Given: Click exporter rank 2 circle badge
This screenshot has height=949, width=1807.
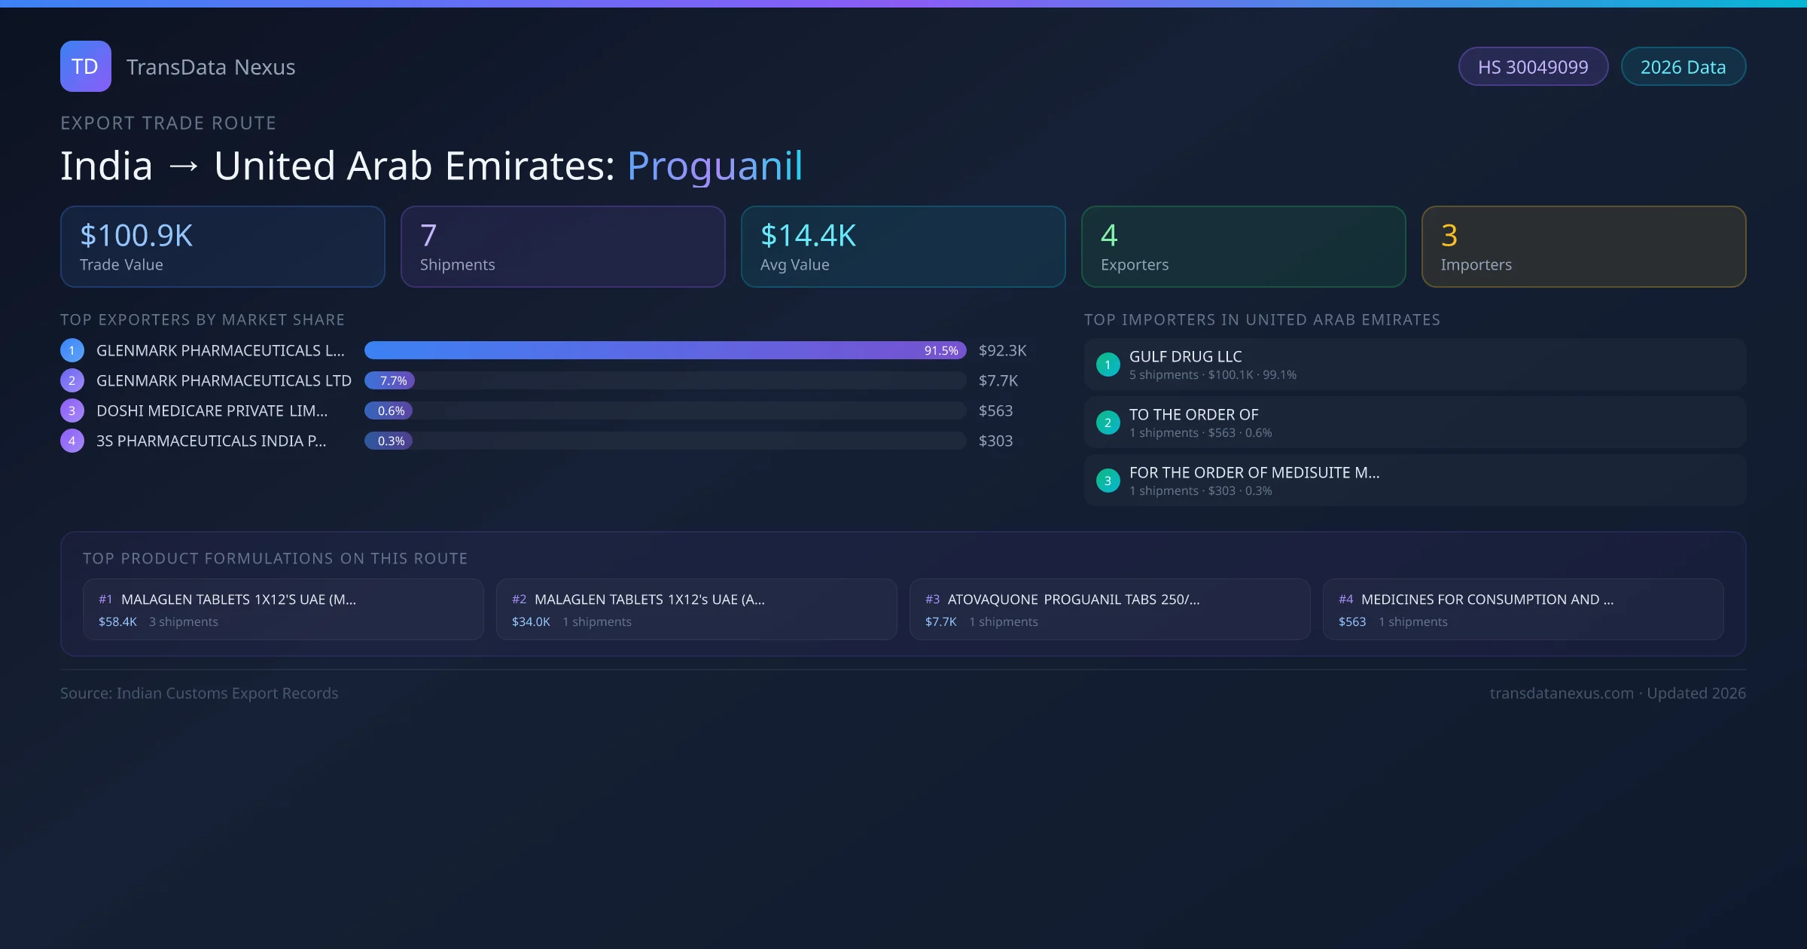Looking at the screenshot, I should (x=72, y=380).
